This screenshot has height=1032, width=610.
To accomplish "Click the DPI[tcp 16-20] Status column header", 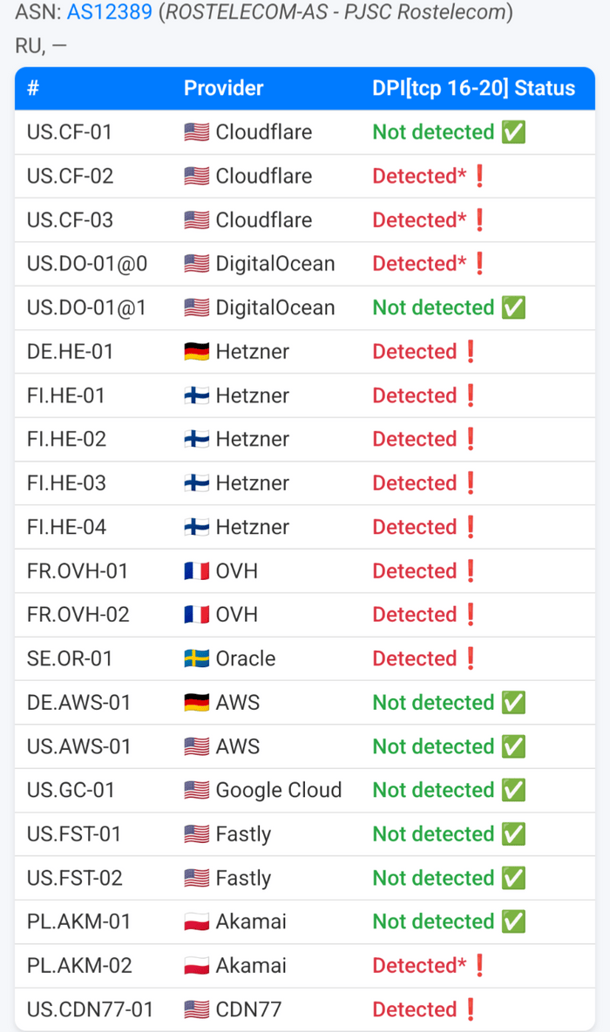I will point(473,88).
